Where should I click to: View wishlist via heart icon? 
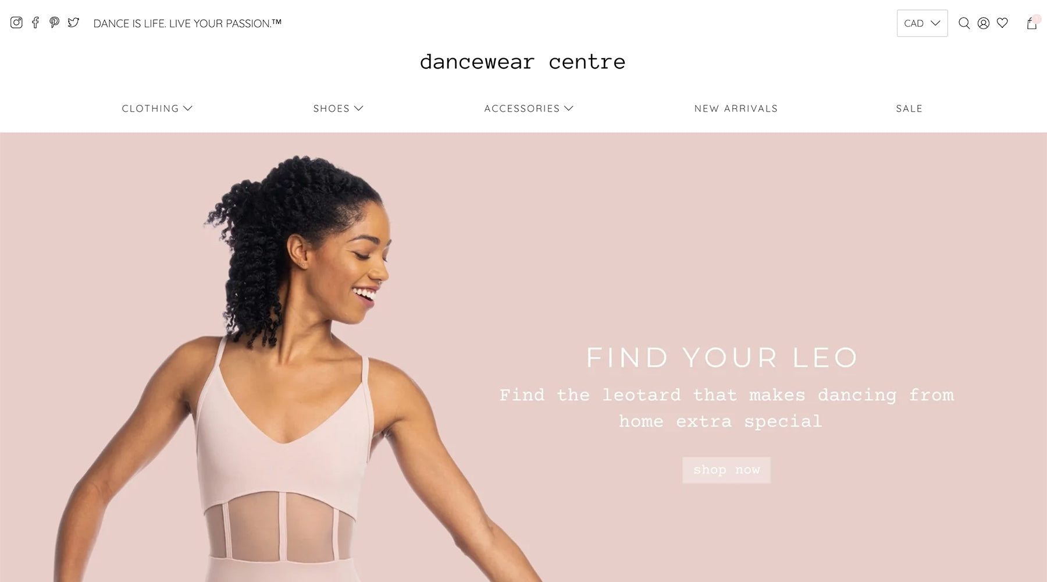[x=1002, y=23]
